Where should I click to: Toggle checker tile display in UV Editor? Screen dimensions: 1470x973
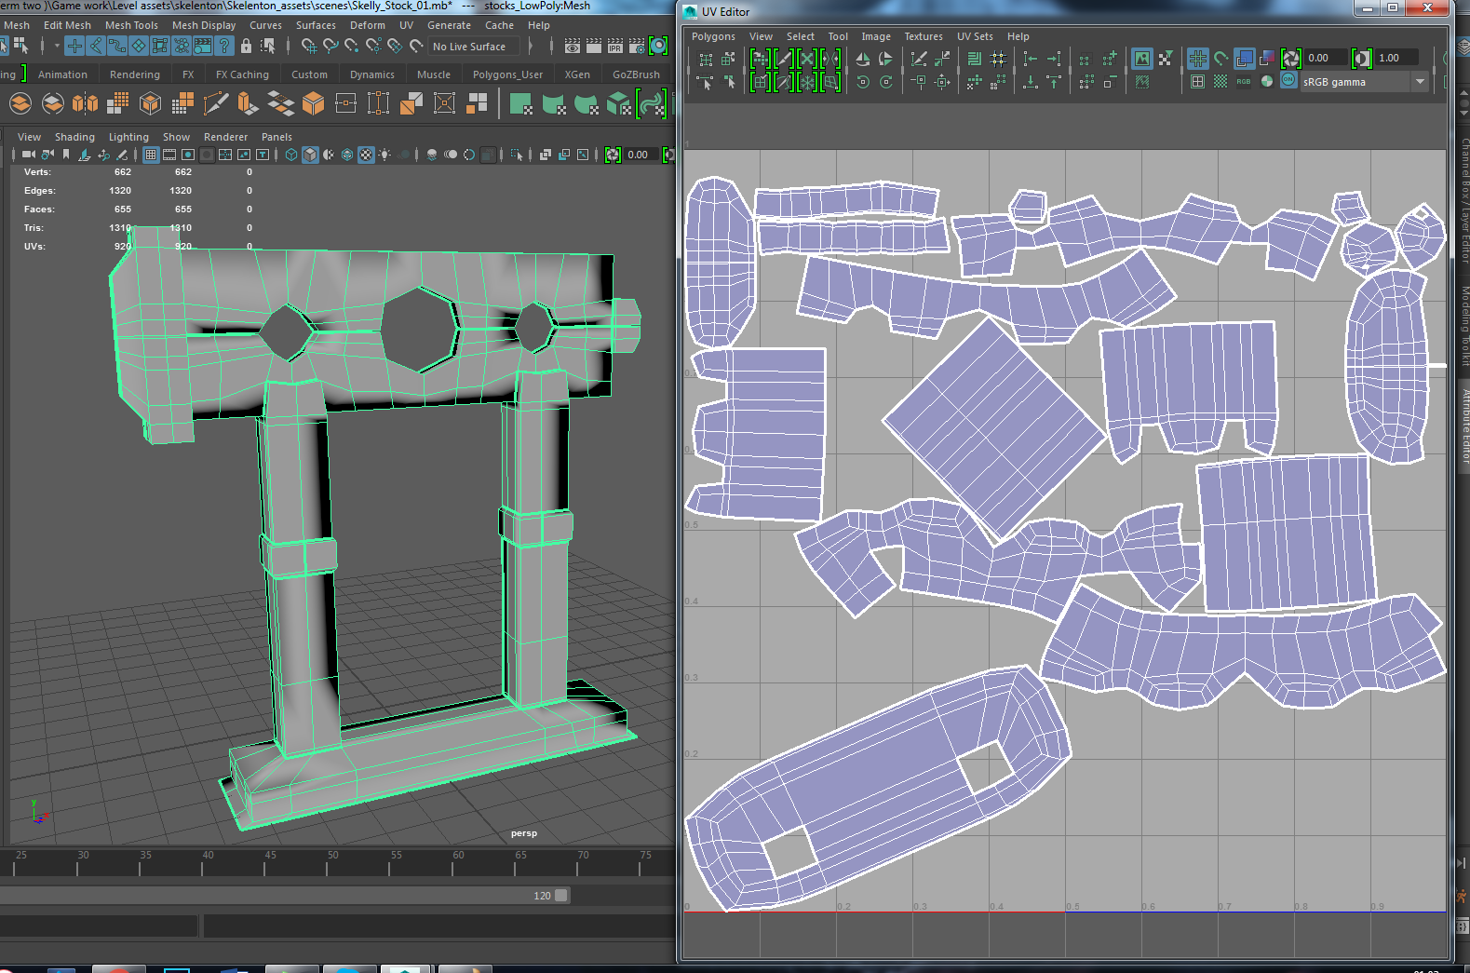pos(1221,82)
